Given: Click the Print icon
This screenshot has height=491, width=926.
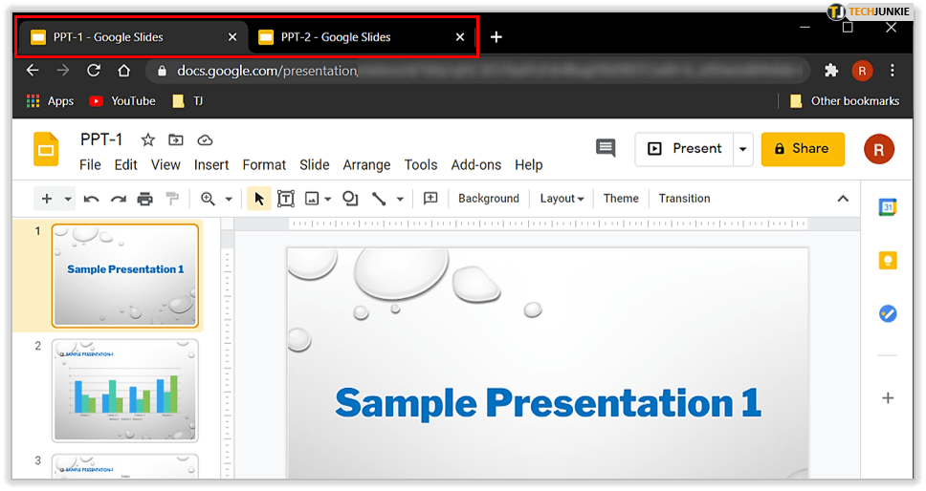Looking at the screenshot, I should tap(145, 199).
